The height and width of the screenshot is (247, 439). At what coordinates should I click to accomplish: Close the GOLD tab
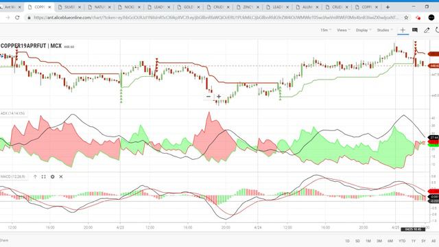pyautogui.click(x=198, y=7)
